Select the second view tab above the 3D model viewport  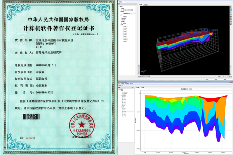(145, 5)
